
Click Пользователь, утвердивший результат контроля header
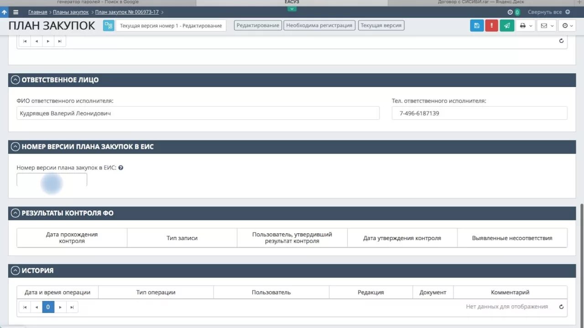point(292,238)
